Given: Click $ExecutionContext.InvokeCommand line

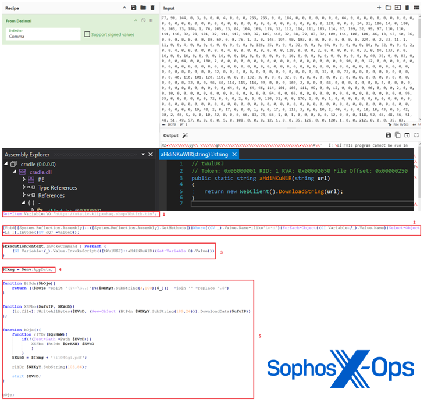Looking at the screenshot, I should coord(54,246).
